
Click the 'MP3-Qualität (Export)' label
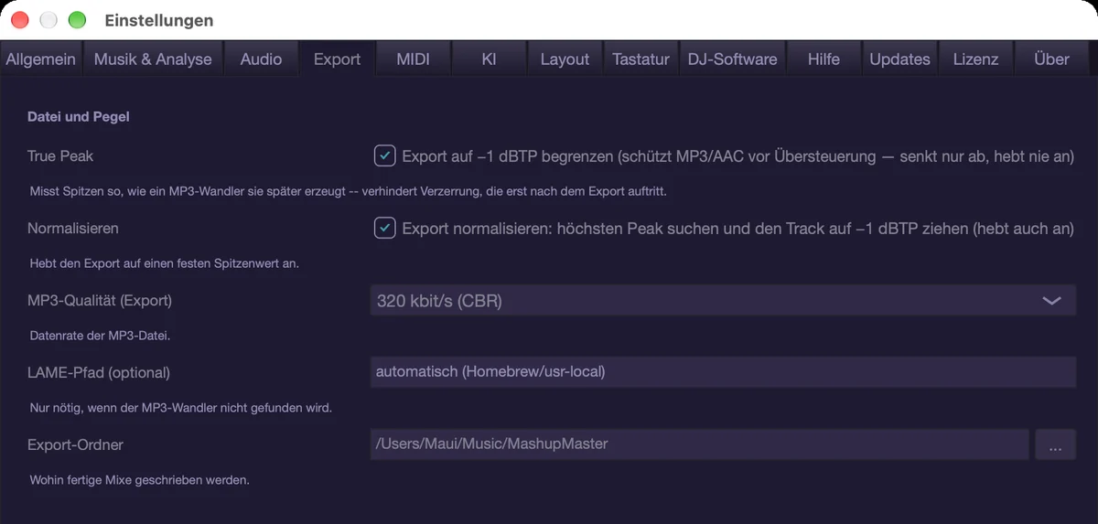pyautogui.click(x=100, y=300)
